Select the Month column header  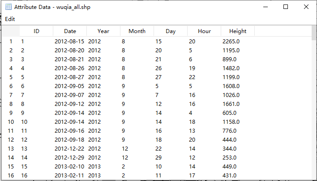(137, 31)
